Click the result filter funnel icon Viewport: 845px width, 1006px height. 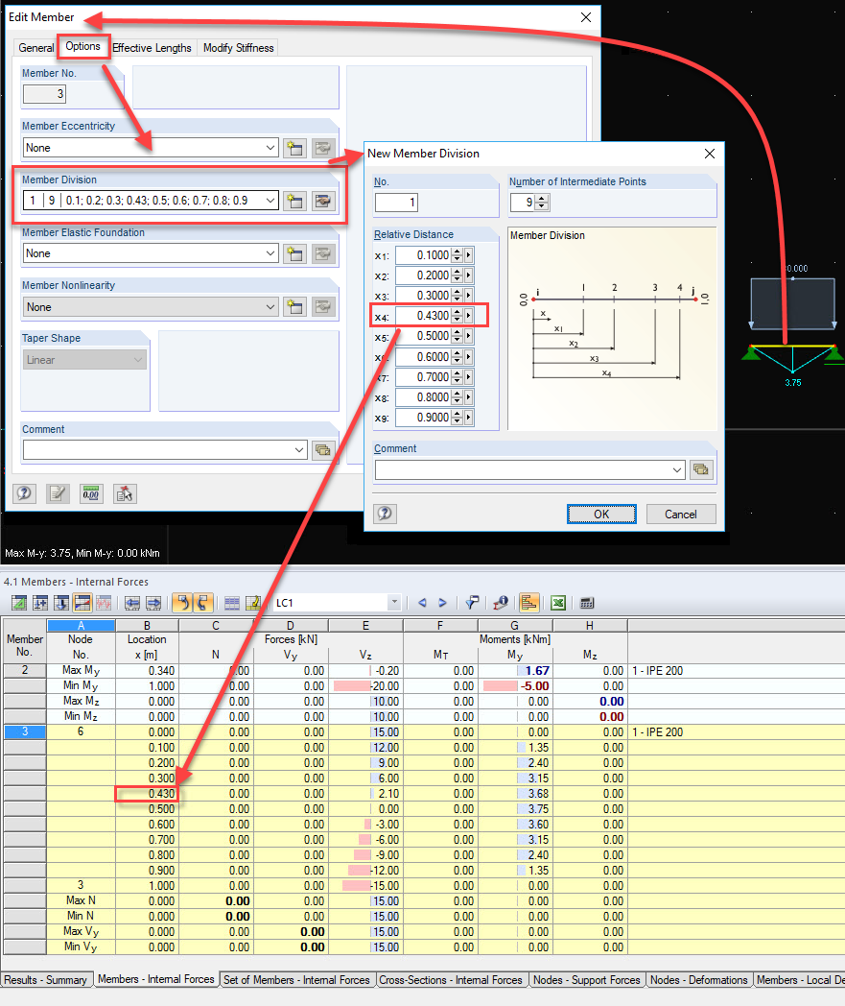(473, 603)
